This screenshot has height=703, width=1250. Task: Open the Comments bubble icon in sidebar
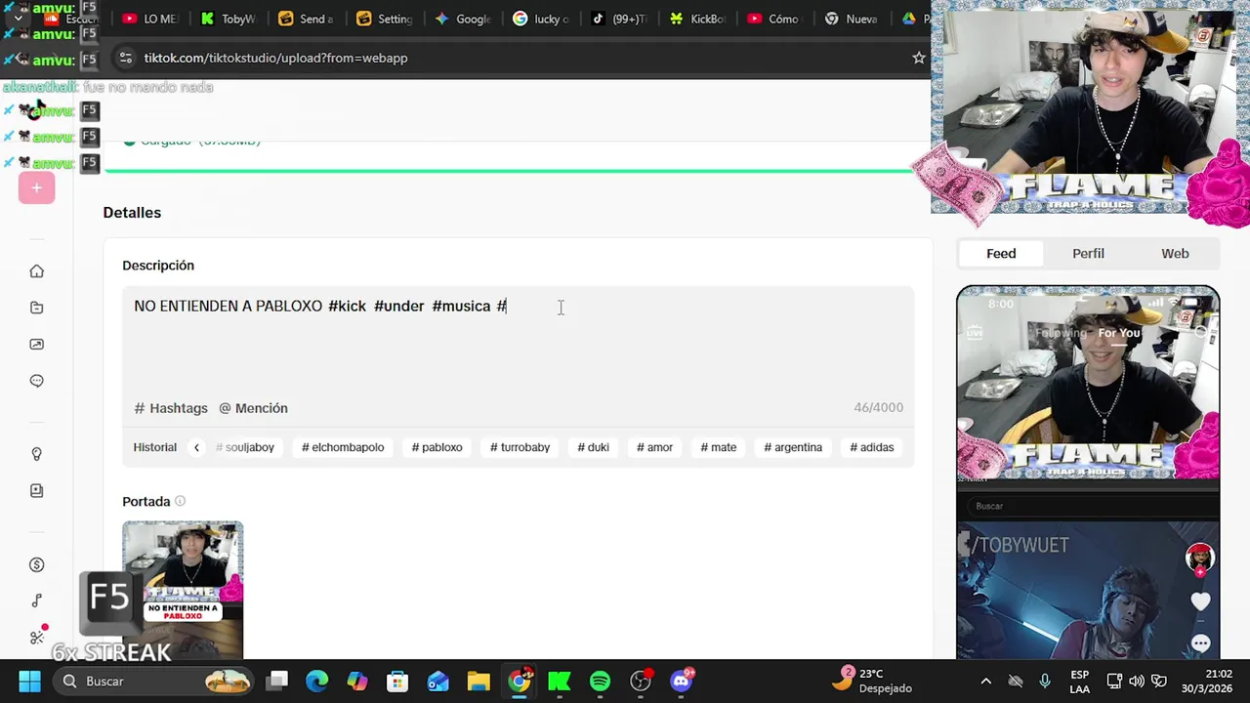pos(36,381)
